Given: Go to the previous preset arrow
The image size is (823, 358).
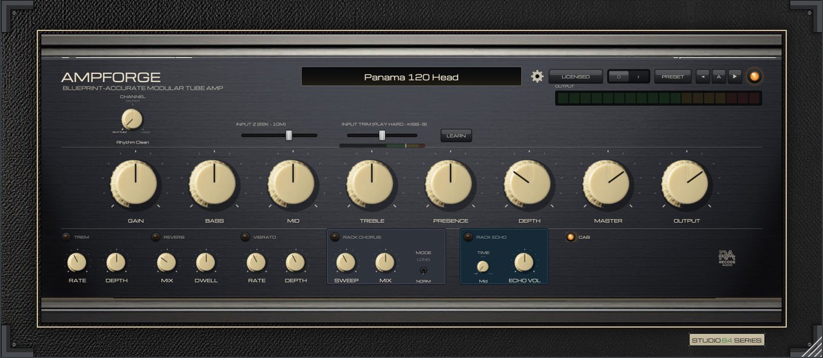Looking at the screenshot, I should [702, 76].
